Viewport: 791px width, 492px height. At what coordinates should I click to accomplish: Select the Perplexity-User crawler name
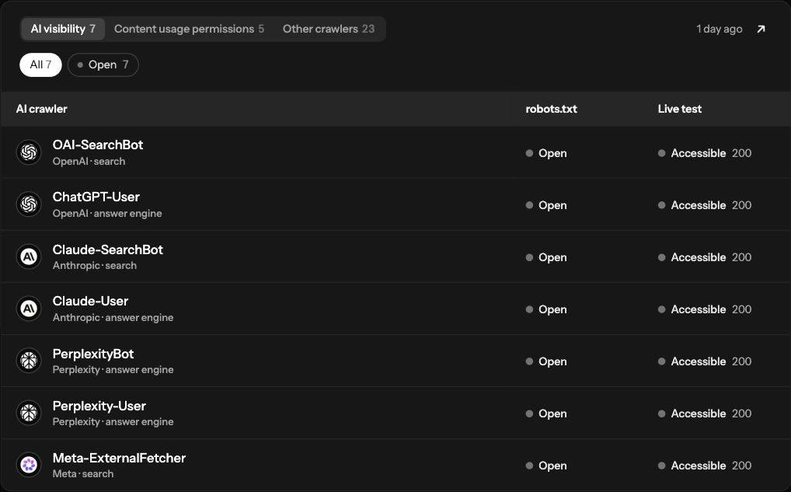click(x=99, y=406)
